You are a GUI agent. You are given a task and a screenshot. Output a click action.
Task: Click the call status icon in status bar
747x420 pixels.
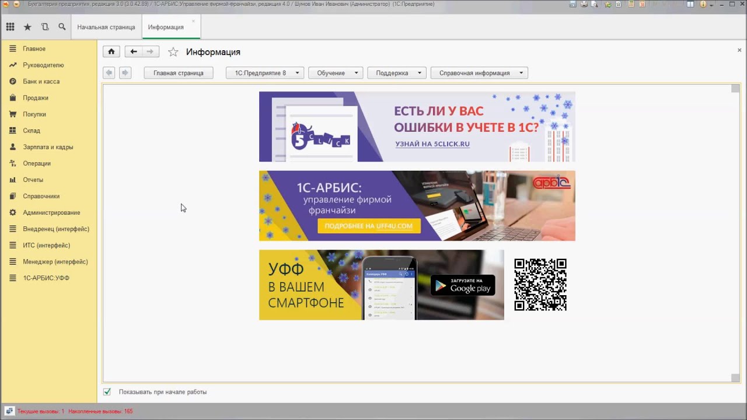9,411
